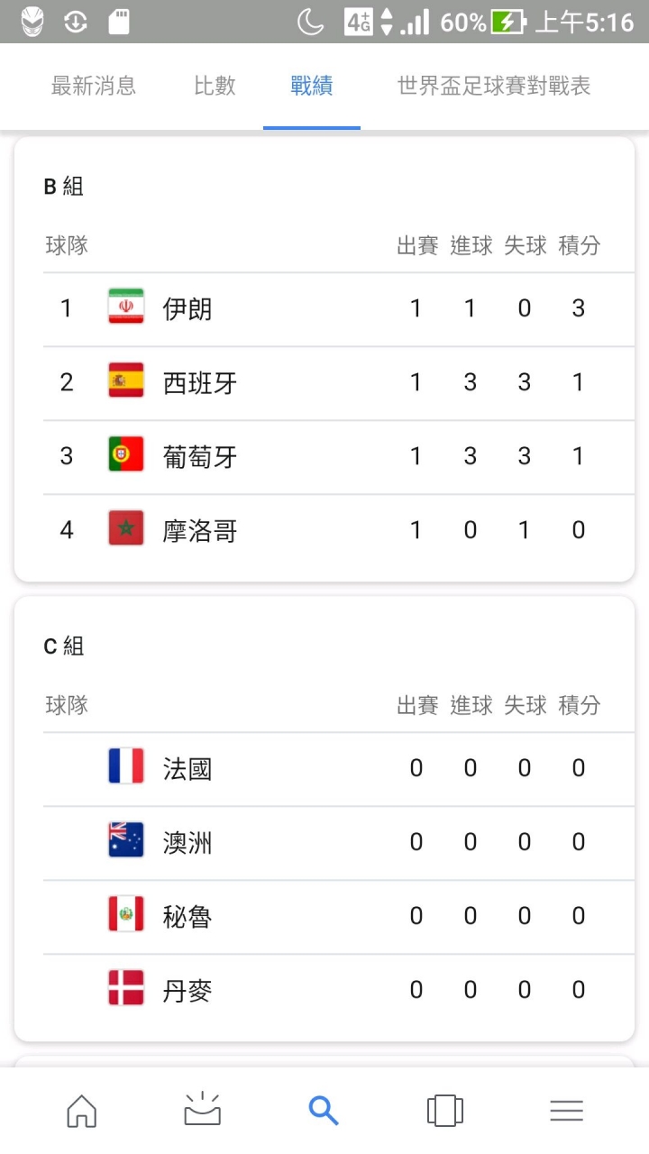This screenshot has height=1154, width=649.
Task: Select the 丹麥 team row
Action: 339,991
